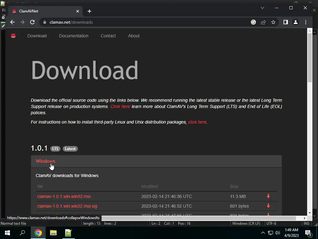Image resolution: width=318 pixels, height=239 pixels.
Task: Click the taskbar clock showing 1:49 AM
Action: [x=291, y=233]
